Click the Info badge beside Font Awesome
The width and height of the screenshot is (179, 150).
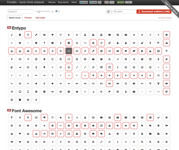click(x=9, y=110)
